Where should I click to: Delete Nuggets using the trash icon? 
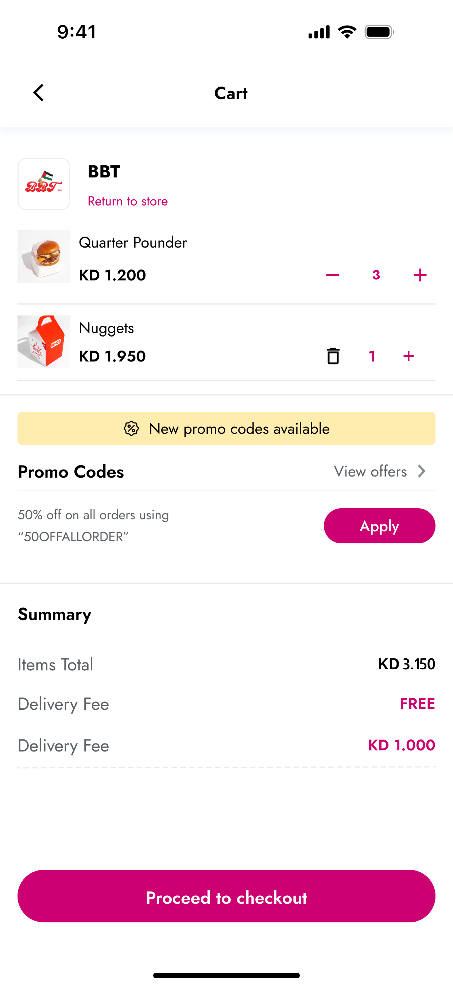pyautogui.click(x=333, y=356)
